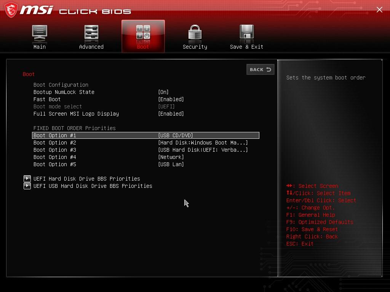Click the Enter/Dbl Click: Select hint
Screen dimensions: 390x292
[321, 200]
